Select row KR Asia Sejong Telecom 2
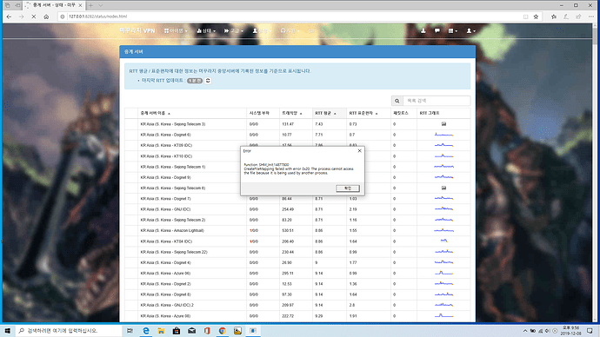Viewport: 600px width, 337px height. point(297,220)
